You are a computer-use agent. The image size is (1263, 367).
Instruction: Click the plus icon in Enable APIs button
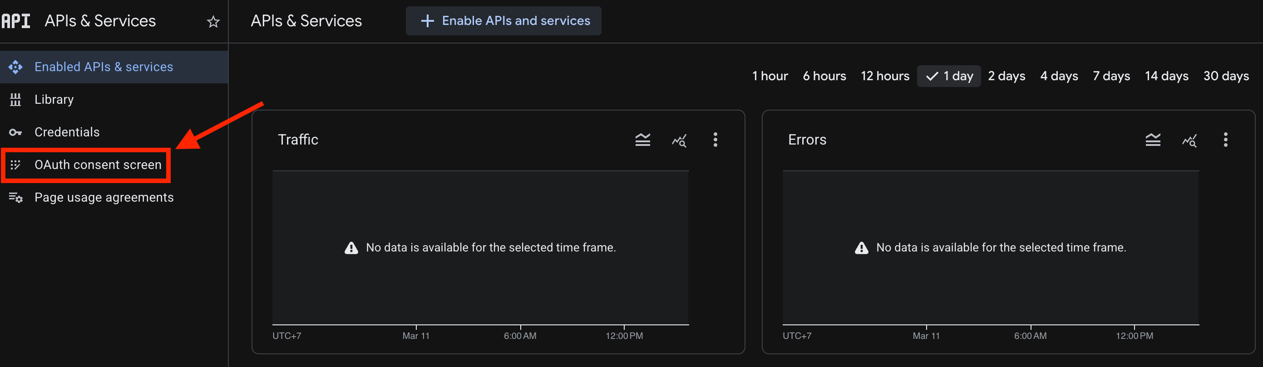coord(428,21)
